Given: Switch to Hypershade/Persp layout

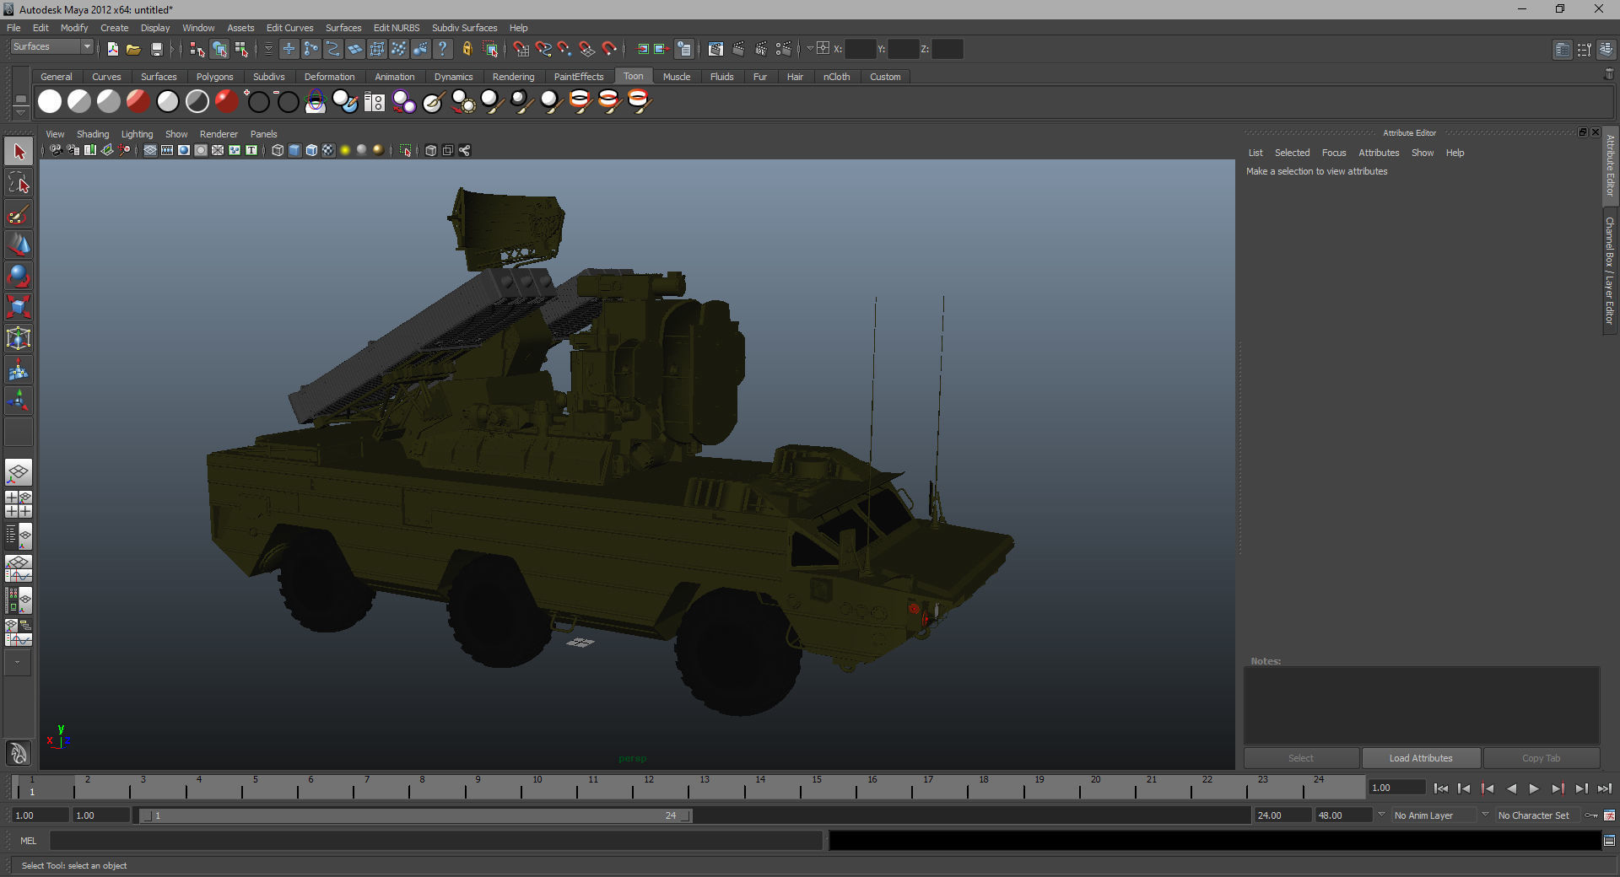Looking at the screenshot, I should 19,600.
